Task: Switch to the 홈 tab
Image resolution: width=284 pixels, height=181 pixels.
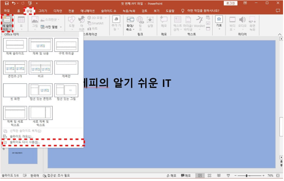Action: tap(19, 11)
